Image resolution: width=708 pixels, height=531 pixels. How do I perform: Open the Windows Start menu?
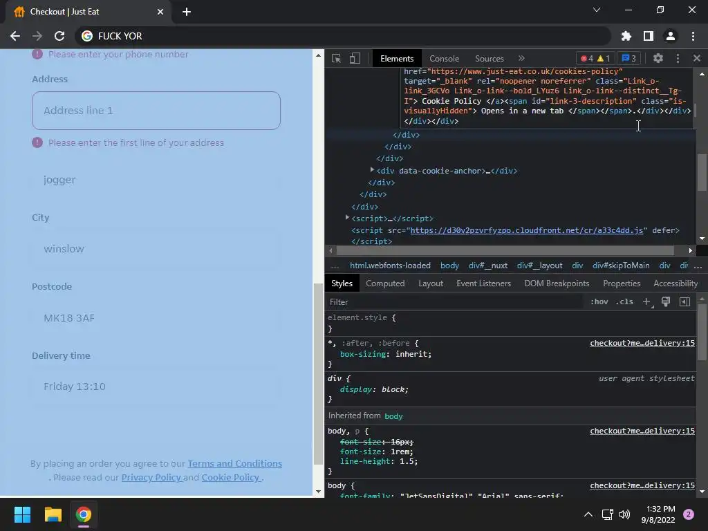[22, 514]
